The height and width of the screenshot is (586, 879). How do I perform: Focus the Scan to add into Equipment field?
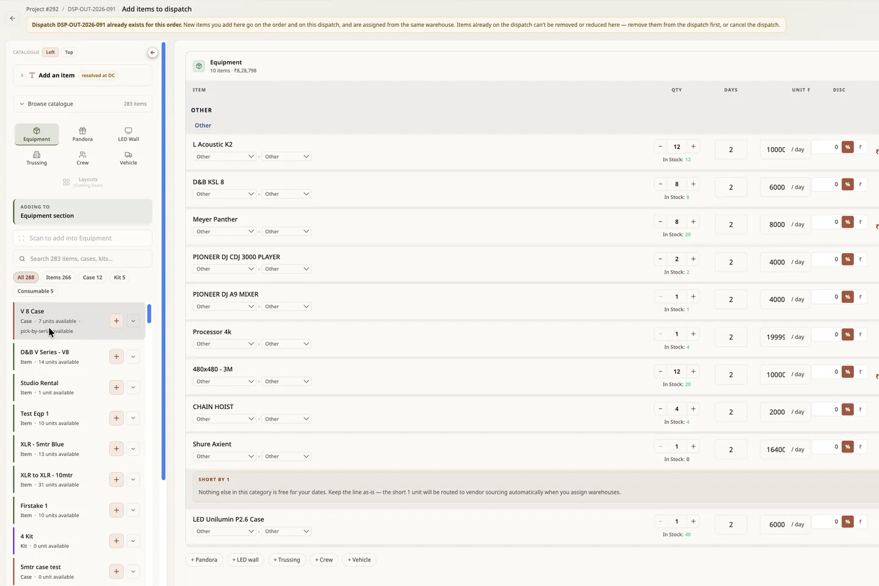(82, 238)
